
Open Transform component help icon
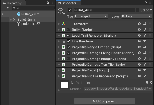[x=139, y=24]
